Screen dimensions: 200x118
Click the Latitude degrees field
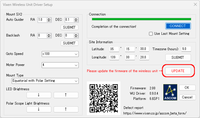pos(114,49)
